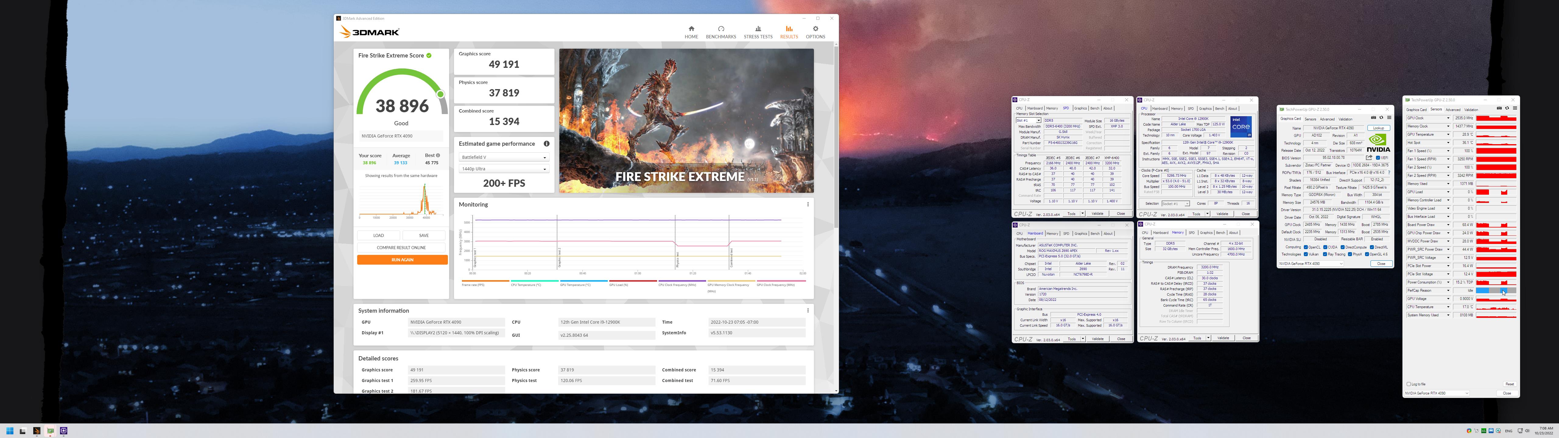The height and width of the screenshot is (438, 1559).
Task: Switch to About tab in CPU-Z Mainboard window
Action: [x=1107, y=234]
